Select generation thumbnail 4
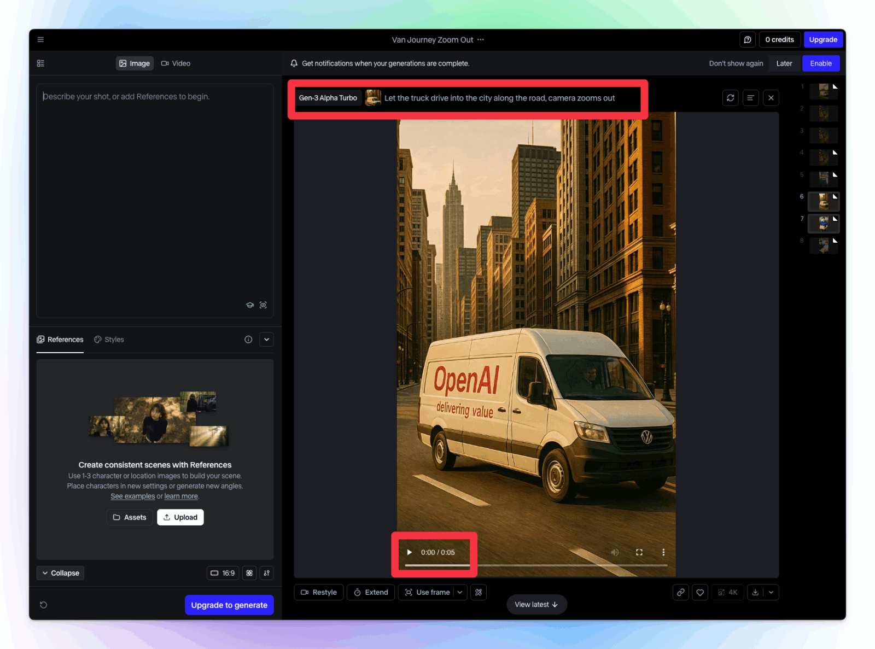Screen dimensions: 875x649 pos(824,157)
